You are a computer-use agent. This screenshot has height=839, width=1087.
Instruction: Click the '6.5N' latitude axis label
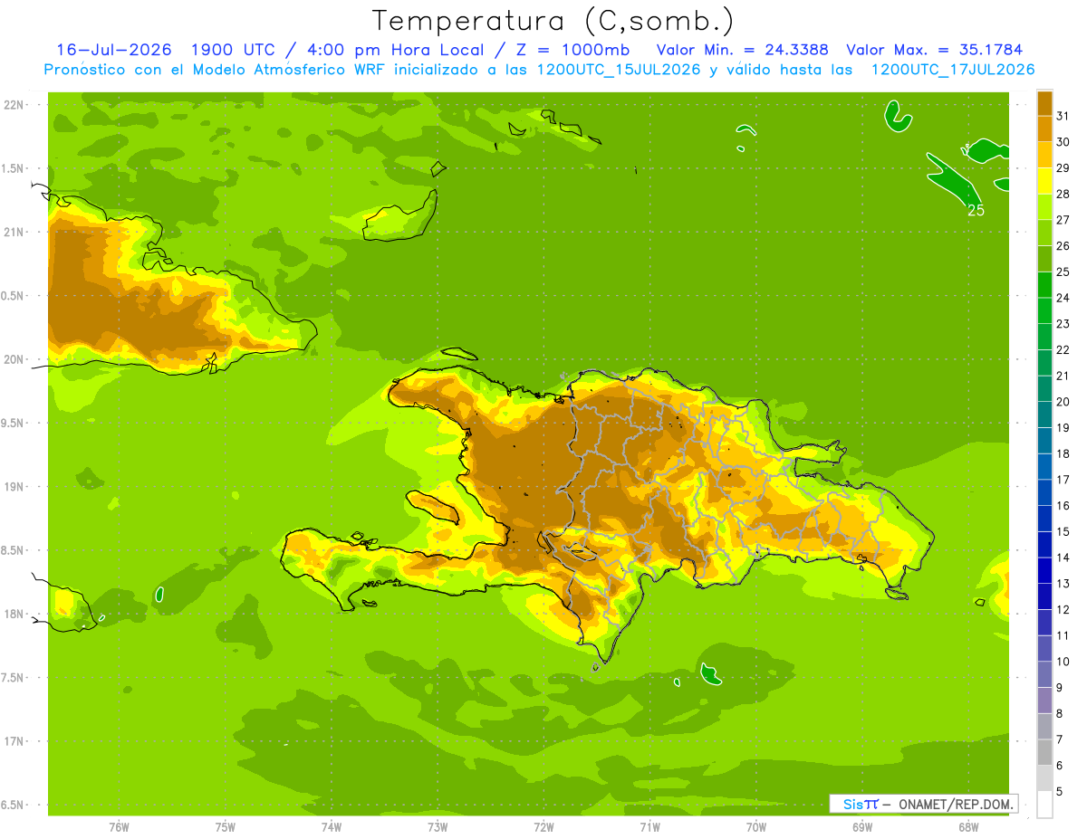tap(14, 806)
